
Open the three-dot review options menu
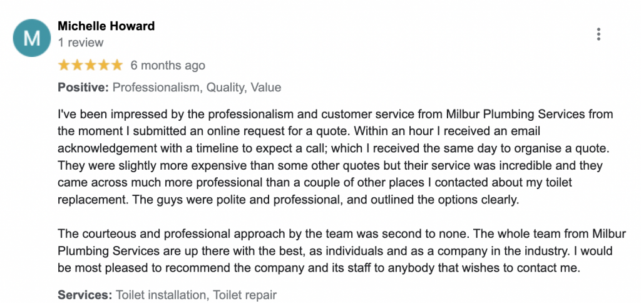[x=598, y=34]
